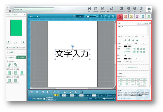Screen dimensions: 163x112
Task: Click label paste (ペースト) icon in left panel
Action: click(x=15, y=65)
